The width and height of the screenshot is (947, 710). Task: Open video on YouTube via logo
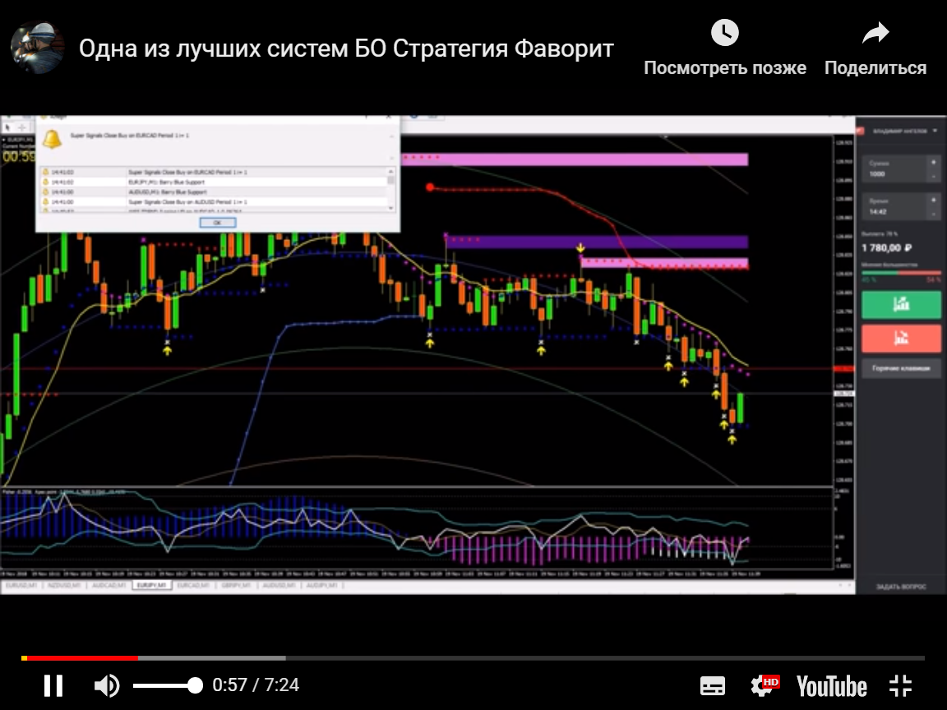pyautogui.click(x=832, y=686)
